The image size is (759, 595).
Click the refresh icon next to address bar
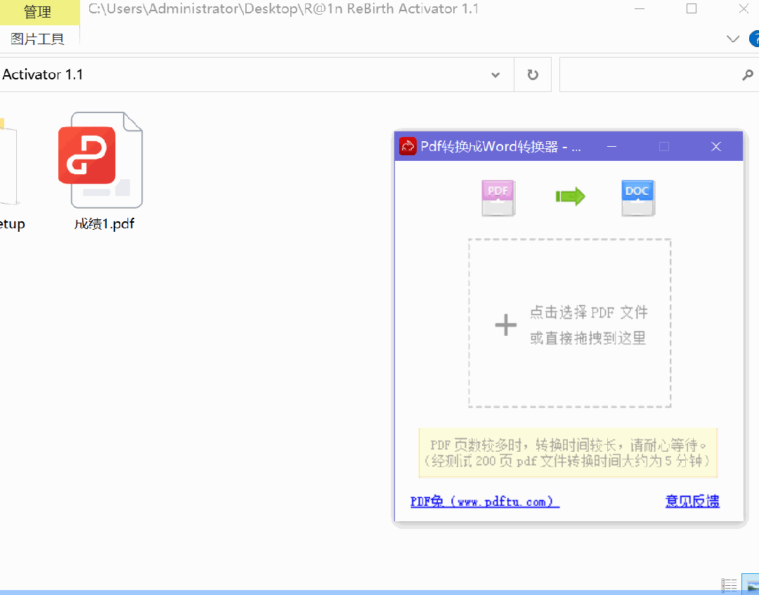pyautogui.click(x=533, y=74)
